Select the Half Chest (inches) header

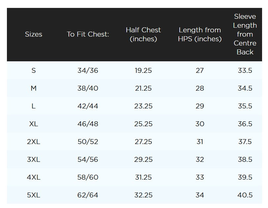pyautogui.click(x=143, y=34)
